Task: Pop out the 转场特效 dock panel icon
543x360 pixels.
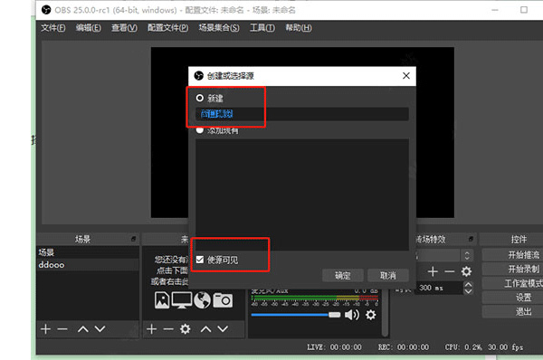Action: click(471, 239)
